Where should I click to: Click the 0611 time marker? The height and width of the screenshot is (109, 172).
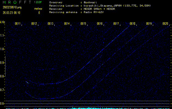tap(18, 24)
